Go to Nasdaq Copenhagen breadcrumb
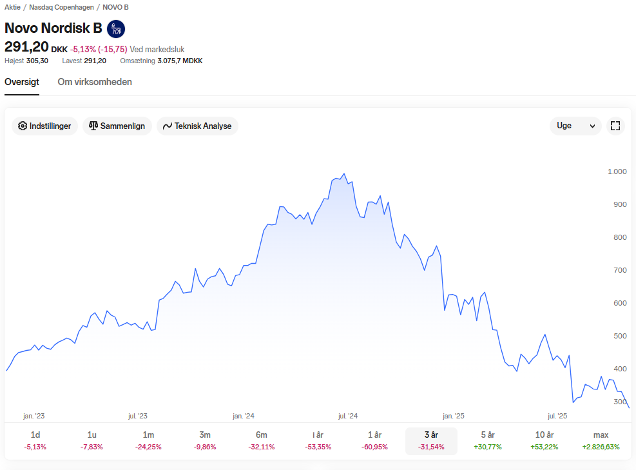This screenshot has width=636, height=470. (61, 7)
